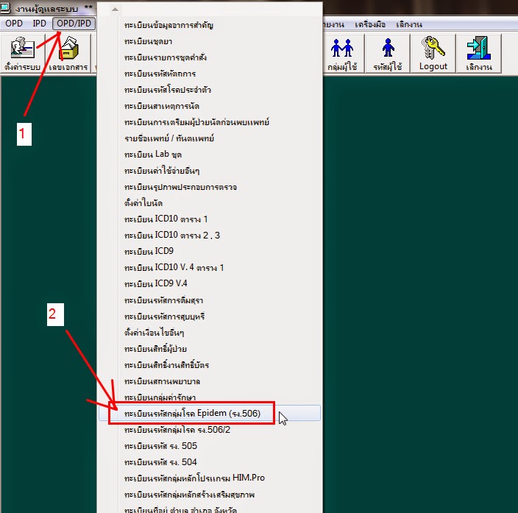518x513 pixels.
Task: Open the เลิกงาน menu in the menu bar
Action: pyautogui.click(x=409, y=24)
